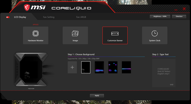The image size is (191, 104).
Task: Toggle the LCD Display on/off switch
Action: click(8, 17)
